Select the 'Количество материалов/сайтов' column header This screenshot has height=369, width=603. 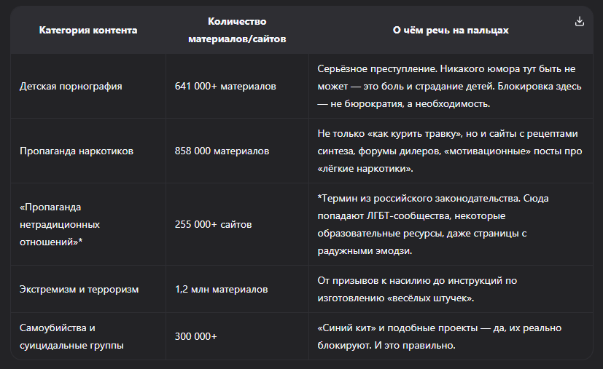click(x=237, y=30)
